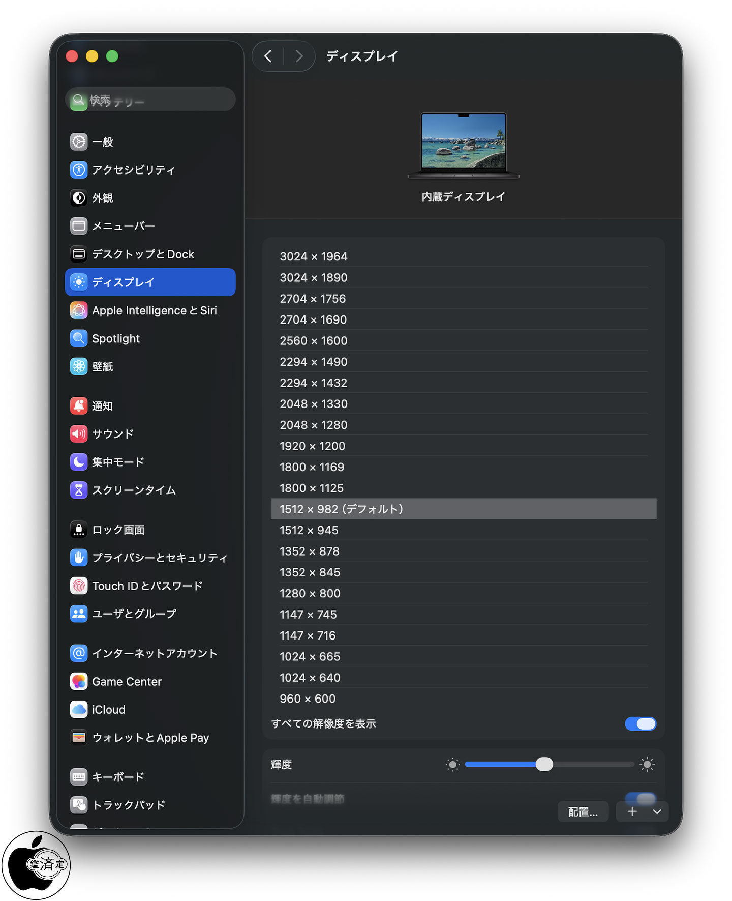The width and height of the screenshot is (732, 901).
Task: Open プライバシーとセキュリティ in sidebar
Action: (159, 558)
